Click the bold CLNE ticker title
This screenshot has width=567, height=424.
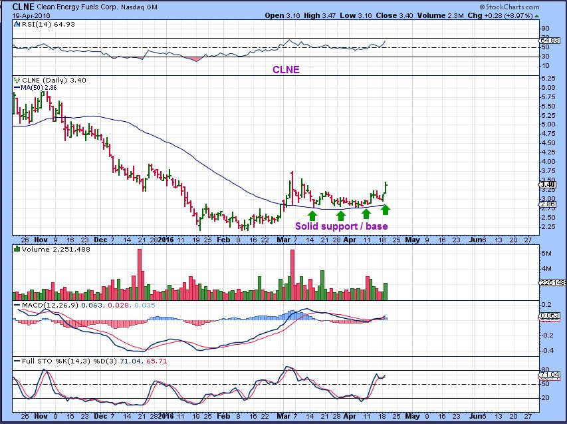coord(23,7)
